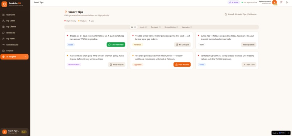292x136 pixels.
Task: Close the Made by badge
Action: [x=288, y=133]
